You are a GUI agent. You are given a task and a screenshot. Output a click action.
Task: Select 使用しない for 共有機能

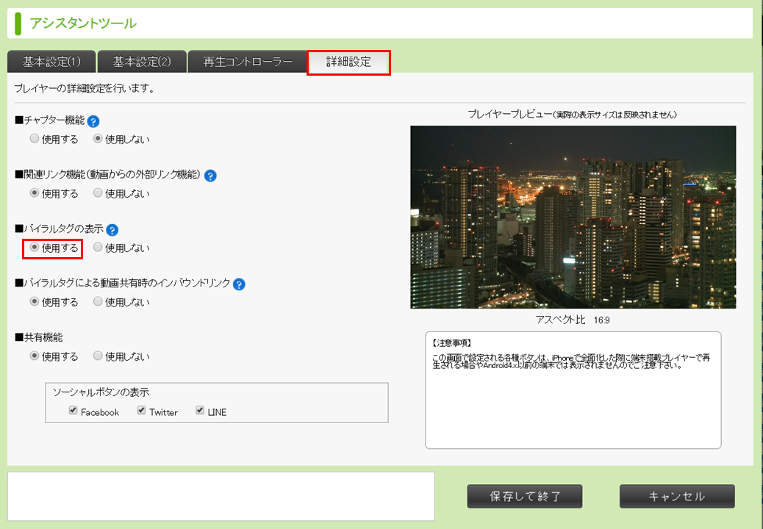(x=98, y=356)
